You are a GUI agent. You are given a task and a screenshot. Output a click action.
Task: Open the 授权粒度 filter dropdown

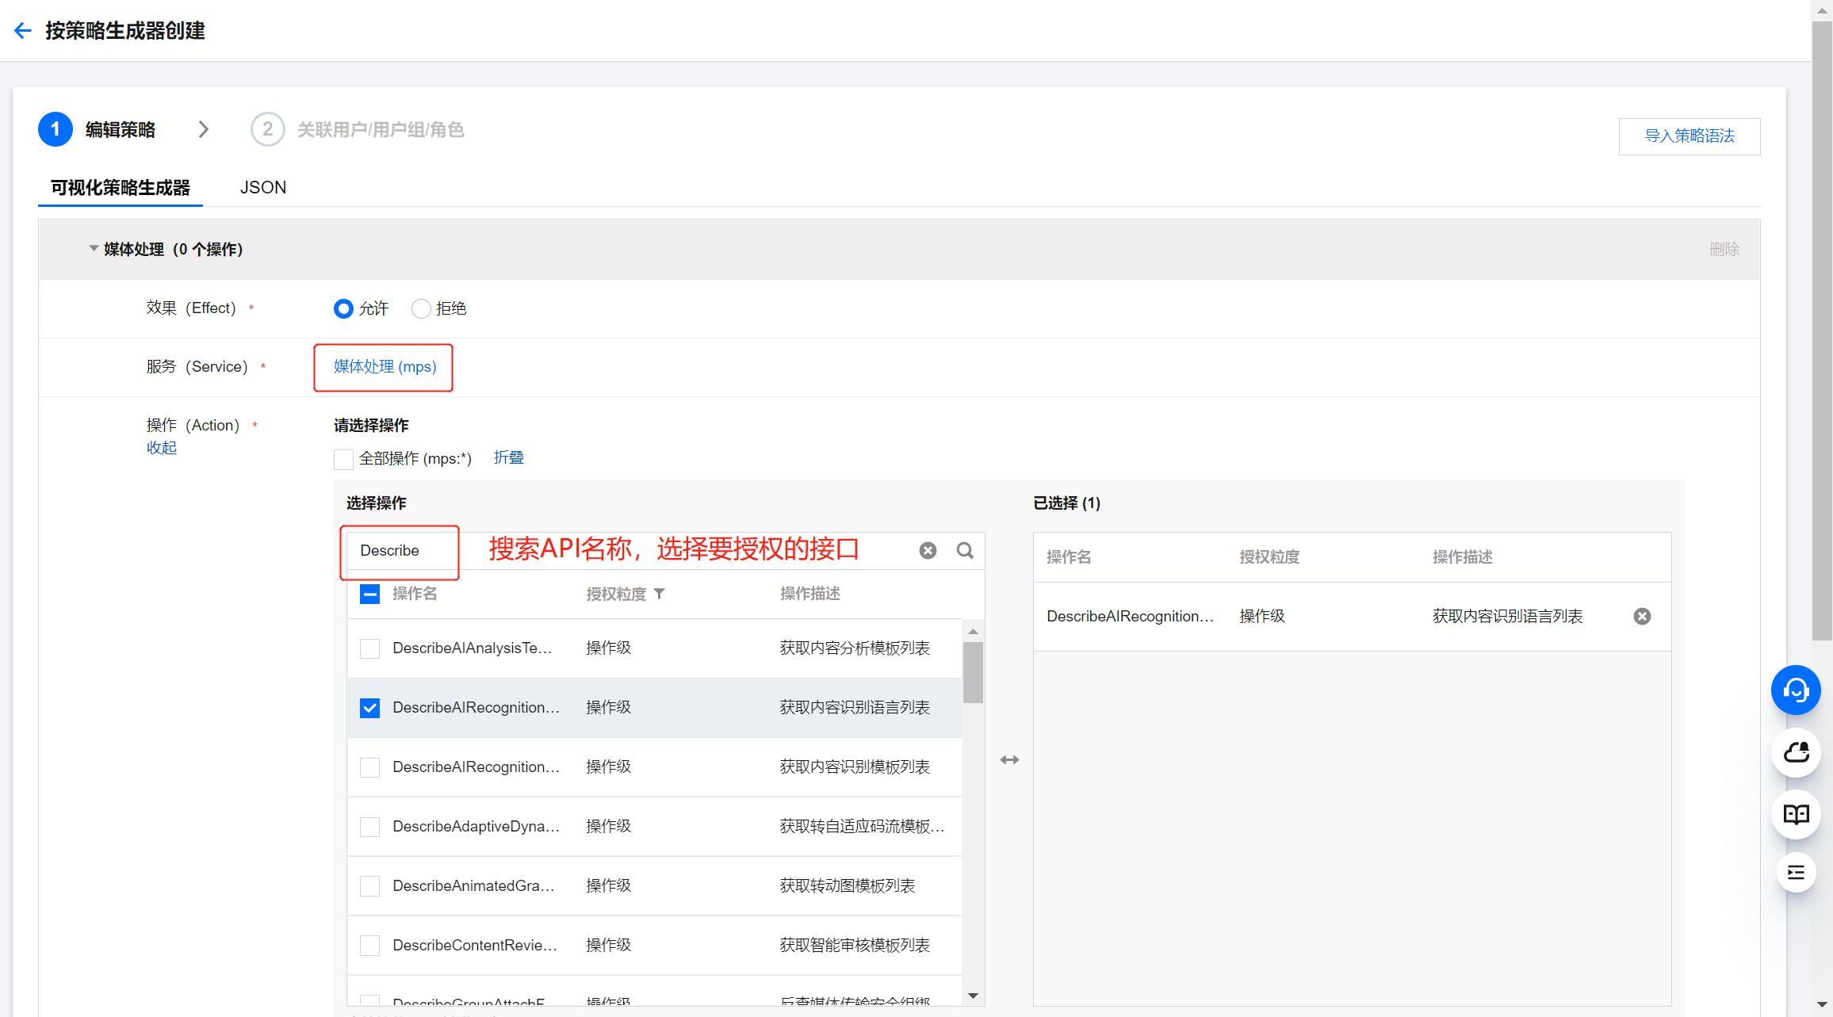pyautogui.click(x=659, y=594)
